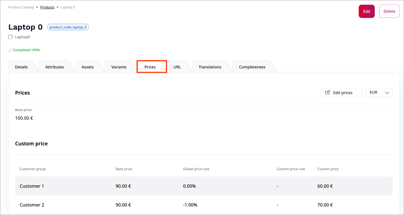Click the green Completed checkmark icon

(10, 50)
